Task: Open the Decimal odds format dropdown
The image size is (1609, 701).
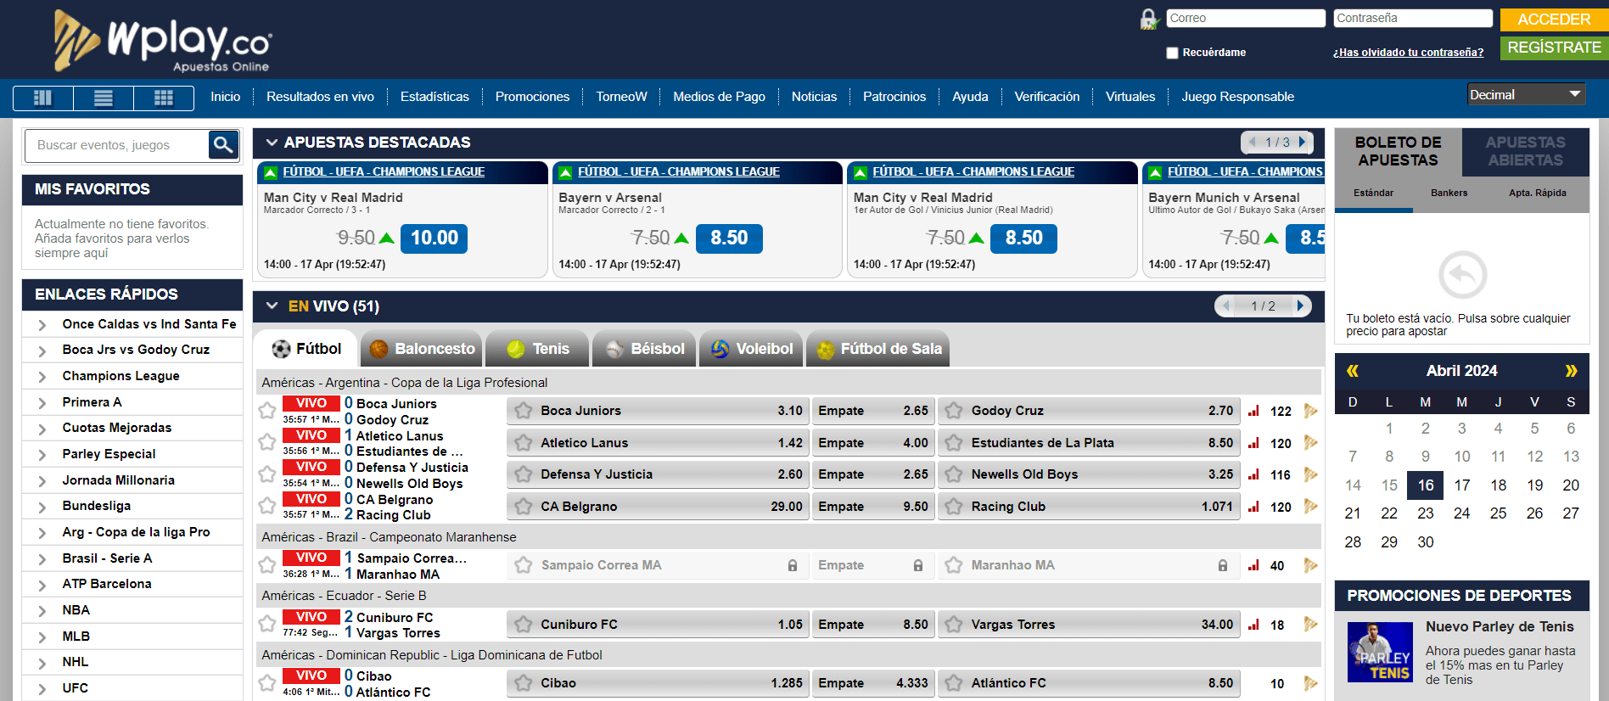Action: [1525, 94]
